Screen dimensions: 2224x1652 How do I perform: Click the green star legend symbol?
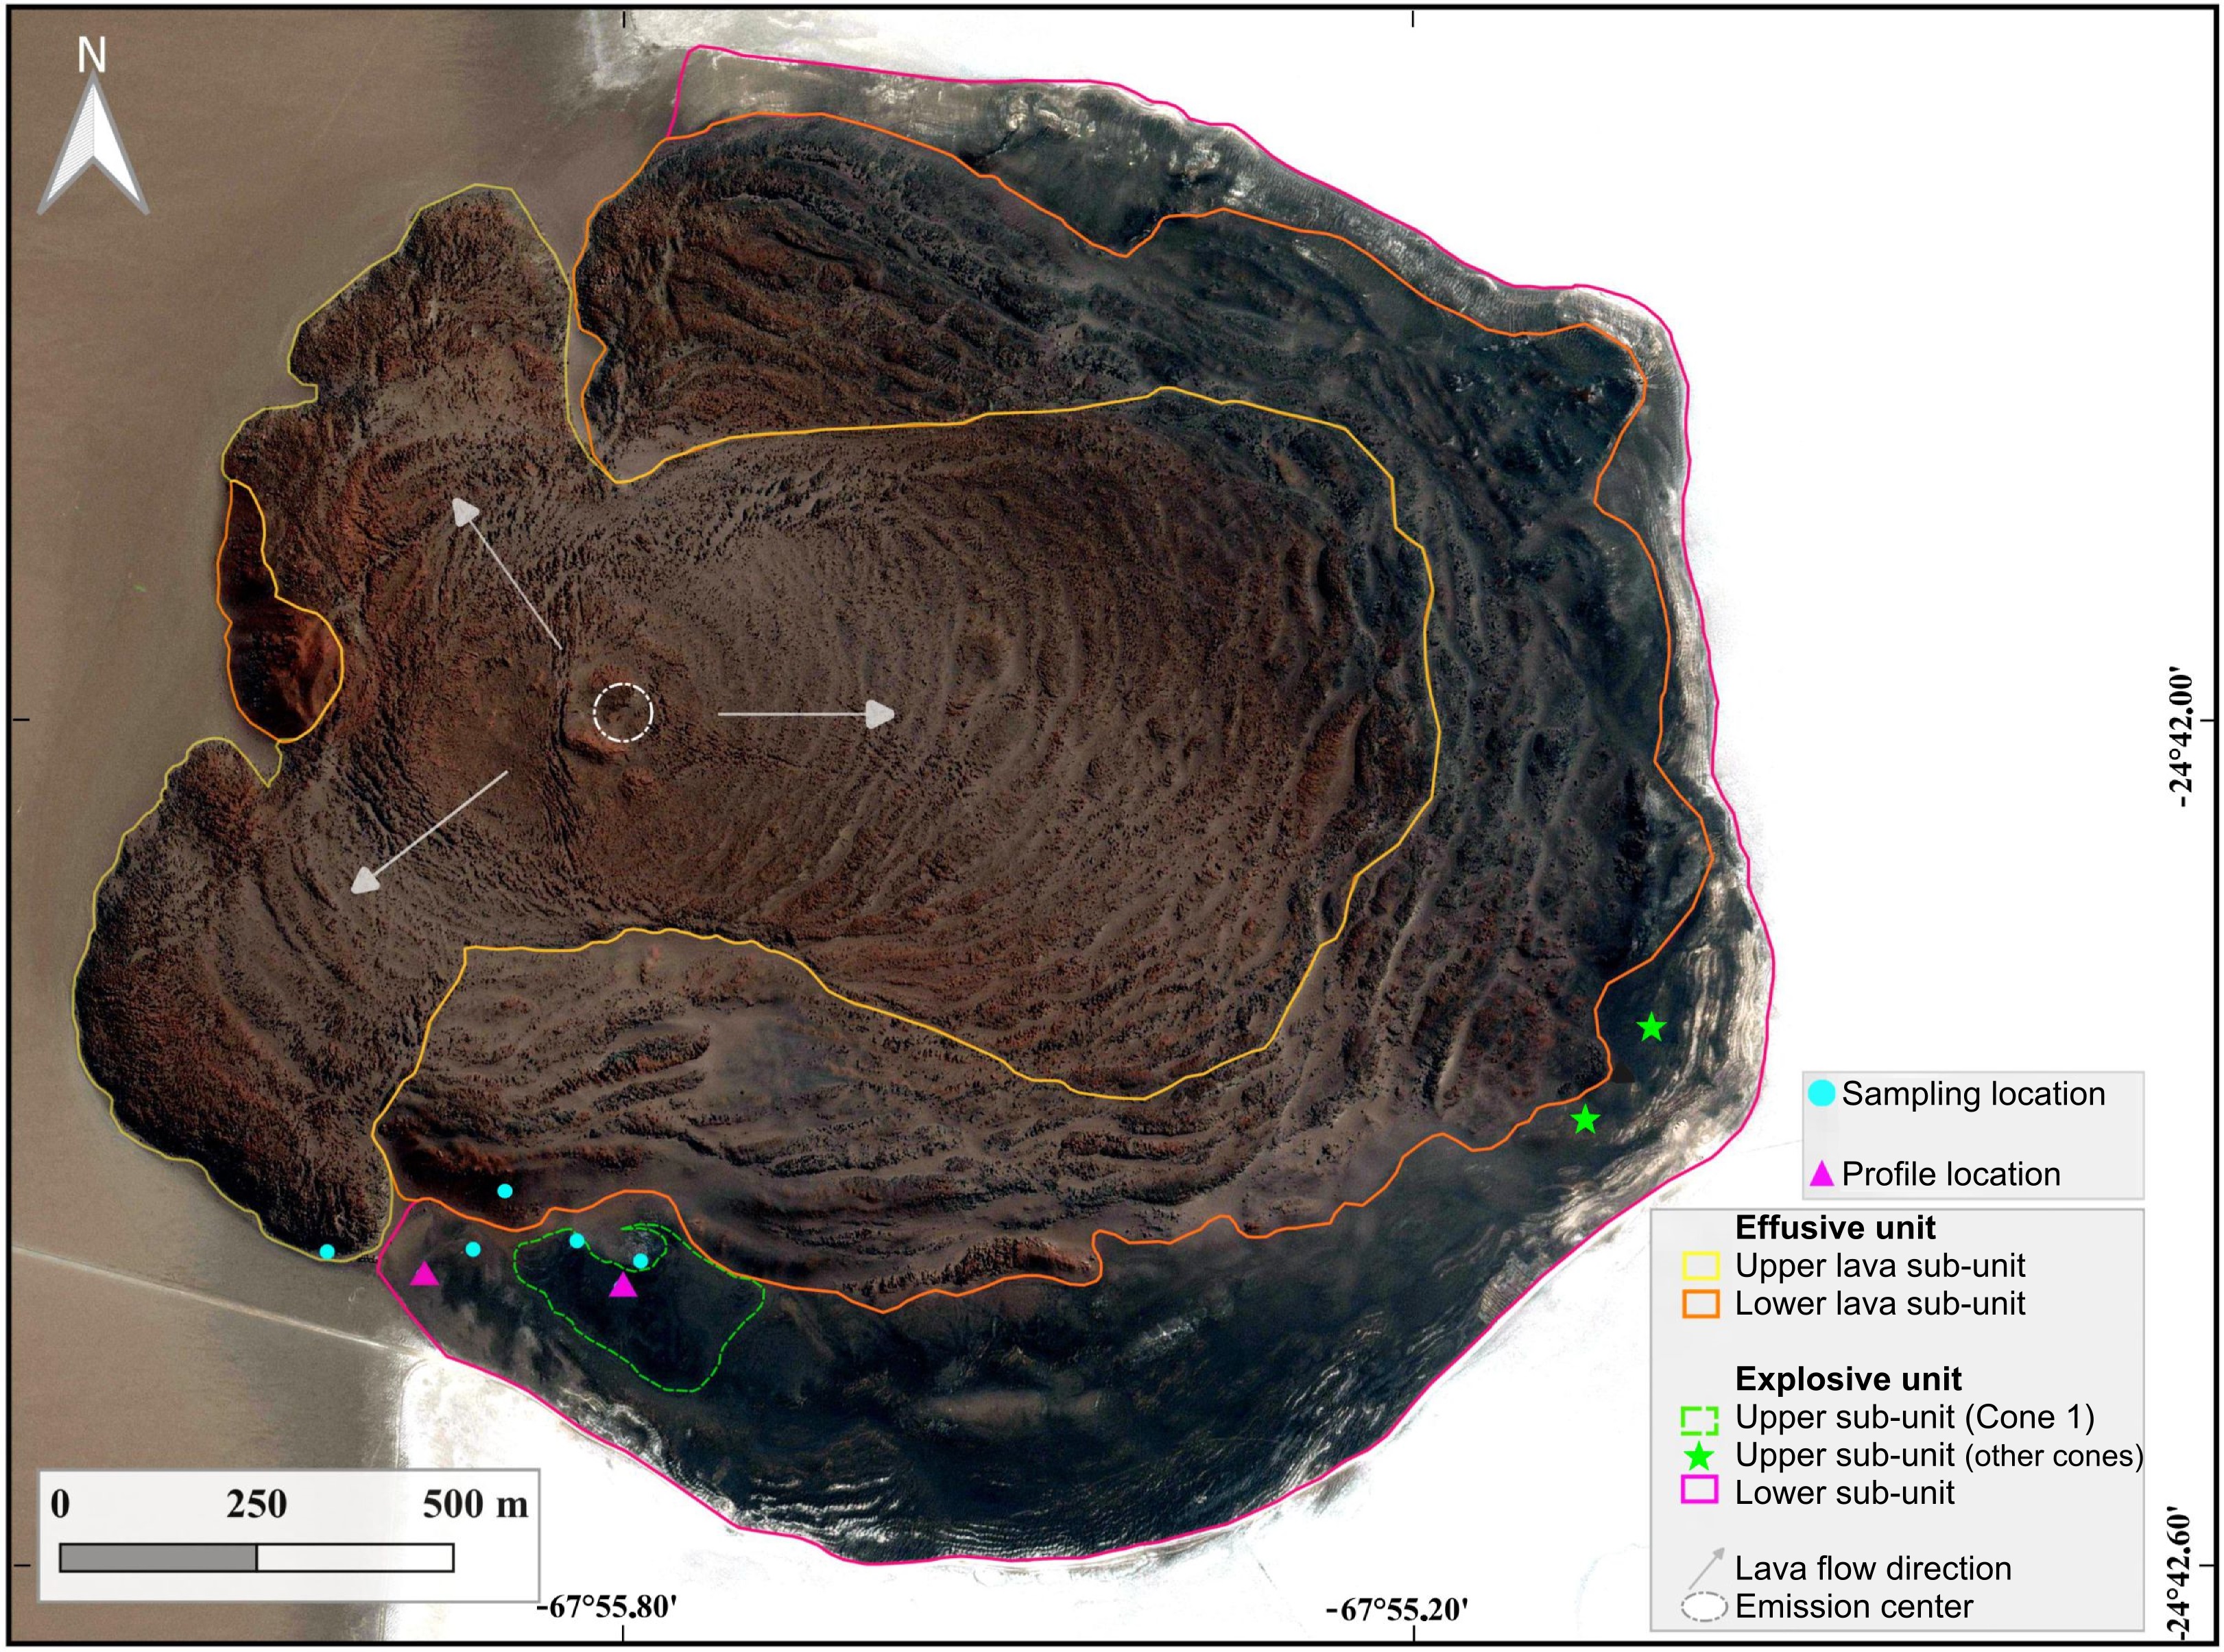1699,1455
